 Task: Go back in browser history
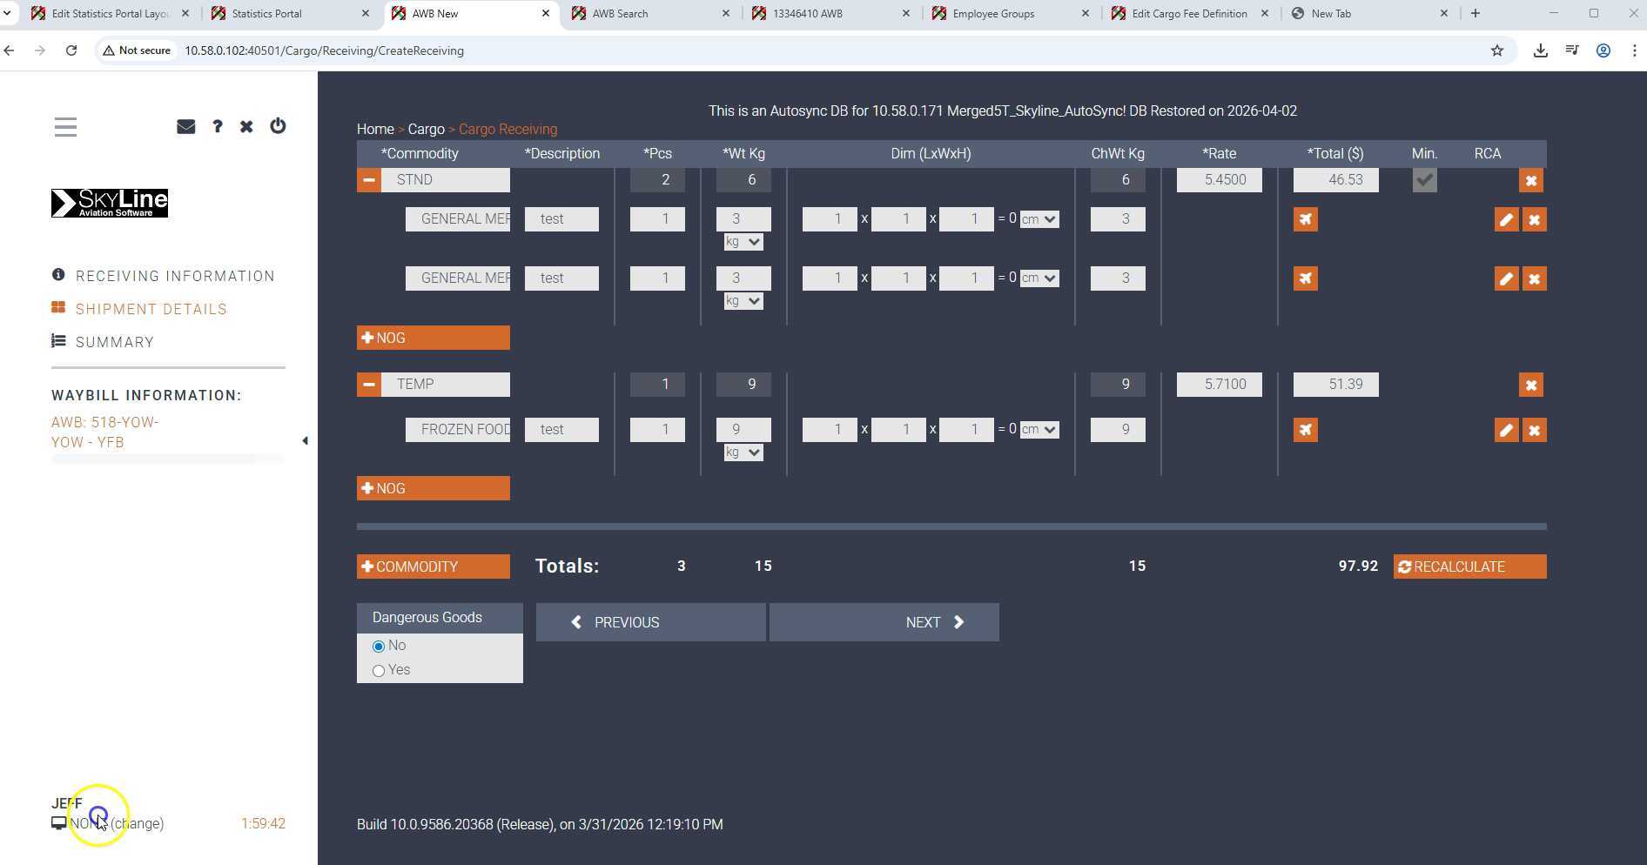[x=10, y=50]
